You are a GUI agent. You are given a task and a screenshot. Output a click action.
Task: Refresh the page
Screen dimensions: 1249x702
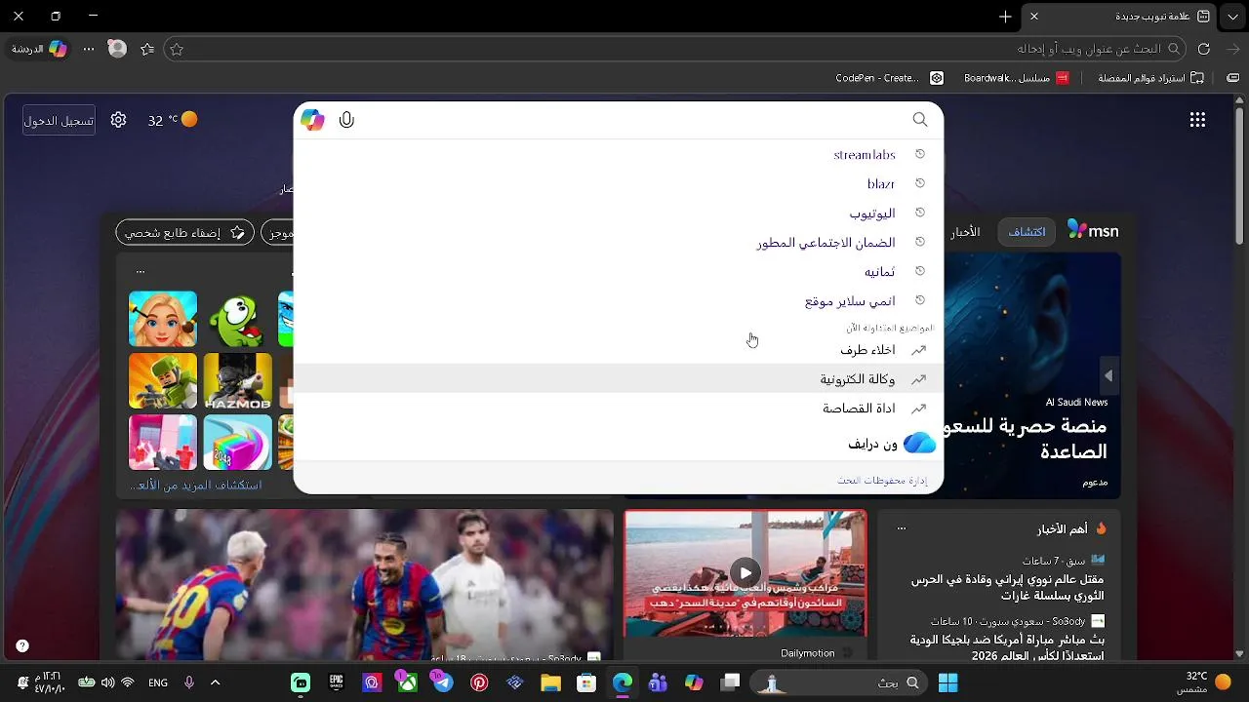(1204, 49)
